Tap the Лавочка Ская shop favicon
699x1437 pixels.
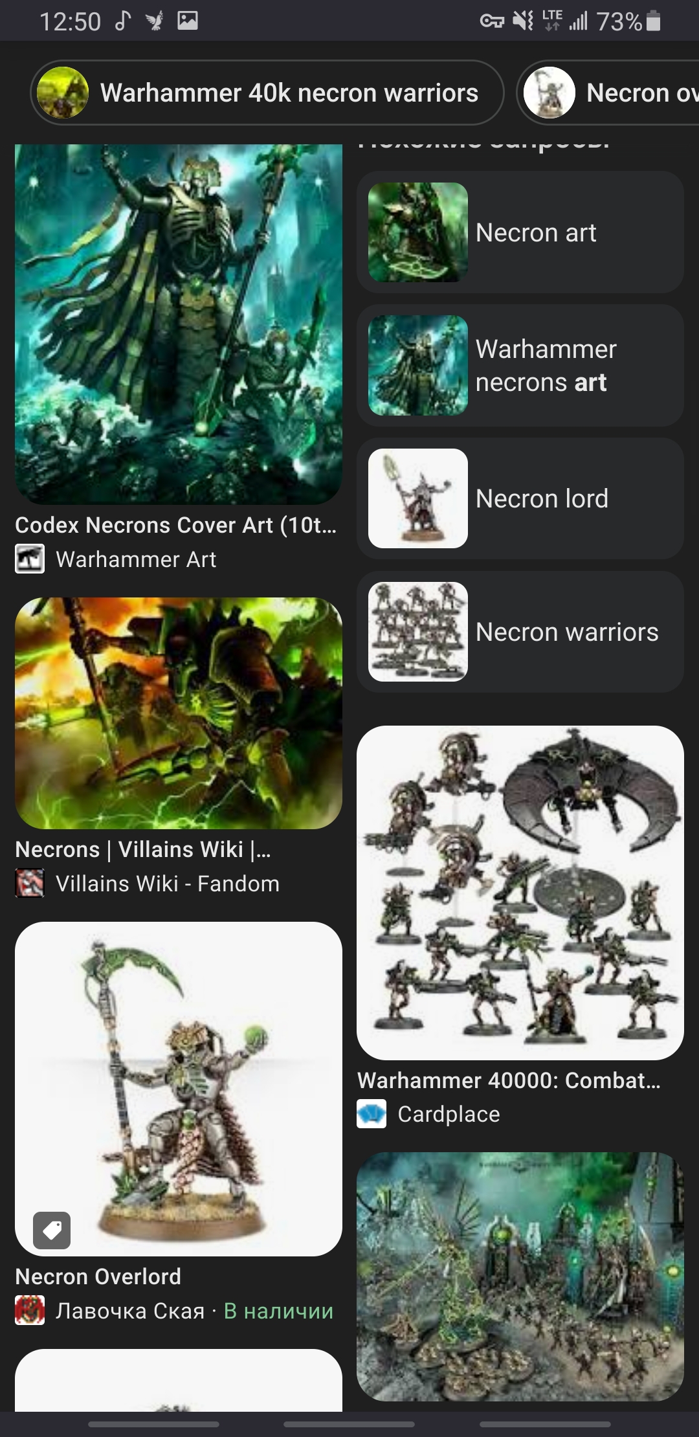pyautogui.click(x=30, y=1311)
